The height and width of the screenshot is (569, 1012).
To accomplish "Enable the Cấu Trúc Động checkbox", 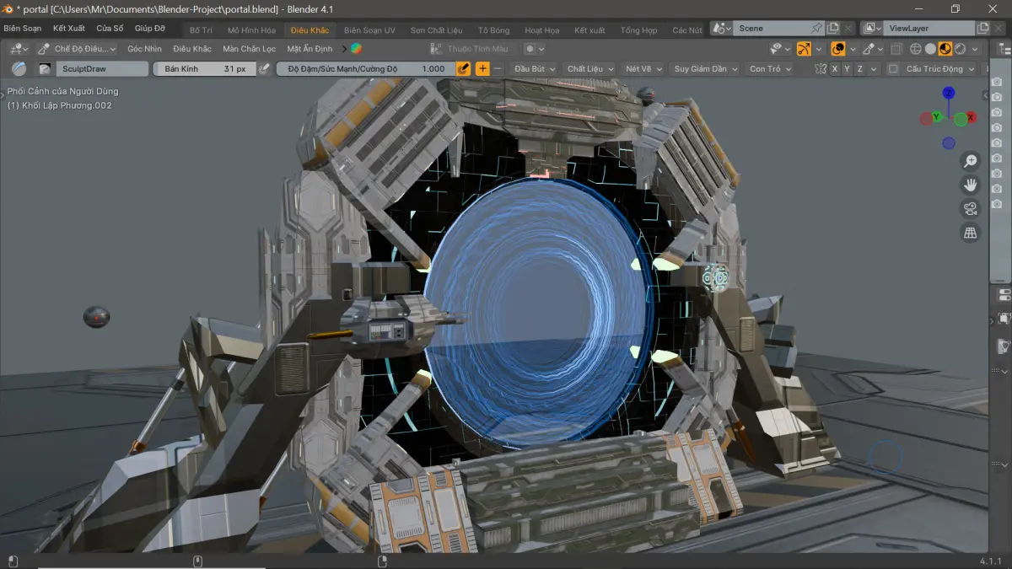I will click(893, 69).
